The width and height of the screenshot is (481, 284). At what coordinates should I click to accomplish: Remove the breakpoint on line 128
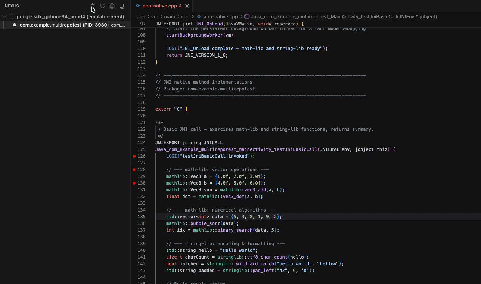pos(134,170)
